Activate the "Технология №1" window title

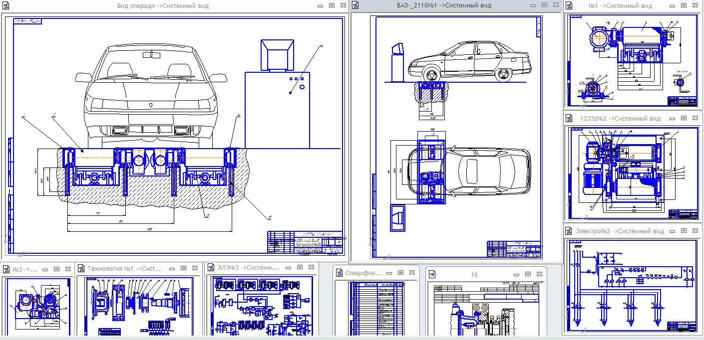(125, 268)
